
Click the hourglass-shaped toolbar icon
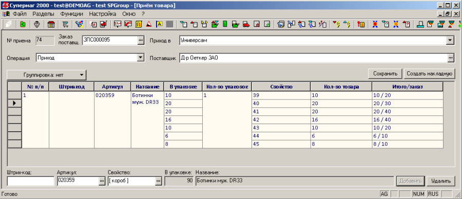coord(451,24)
